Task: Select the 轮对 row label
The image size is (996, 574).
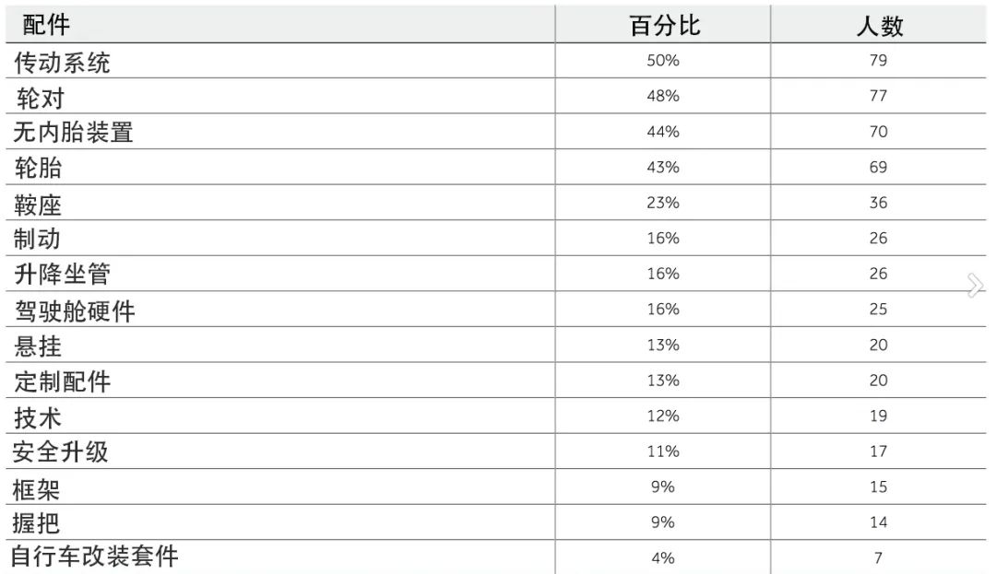Action: tap(41, 98)
